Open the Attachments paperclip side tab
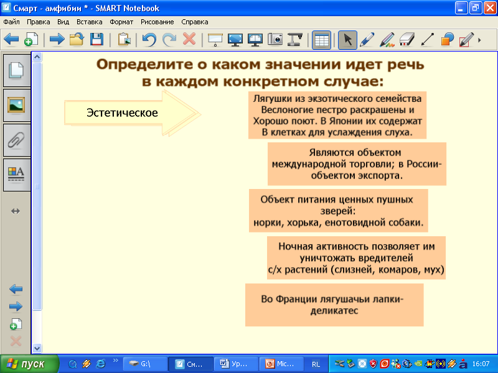 point(17,140)
